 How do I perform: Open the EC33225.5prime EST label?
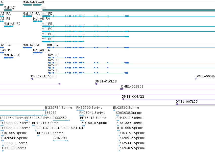coord(14,143)
